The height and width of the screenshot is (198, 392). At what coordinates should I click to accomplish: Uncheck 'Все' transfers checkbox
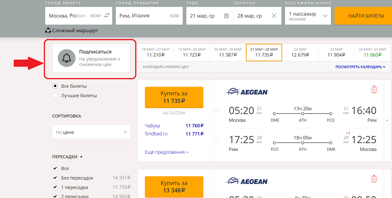tap(55, 168)
